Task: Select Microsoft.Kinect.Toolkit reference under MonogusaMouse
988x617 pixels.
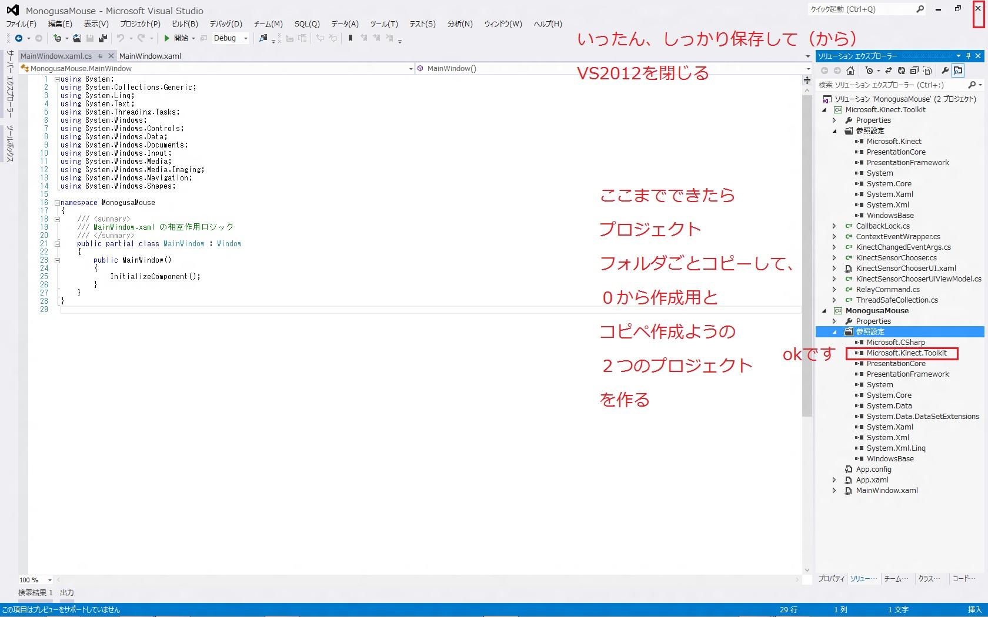Action: click(x=906, y=353)
